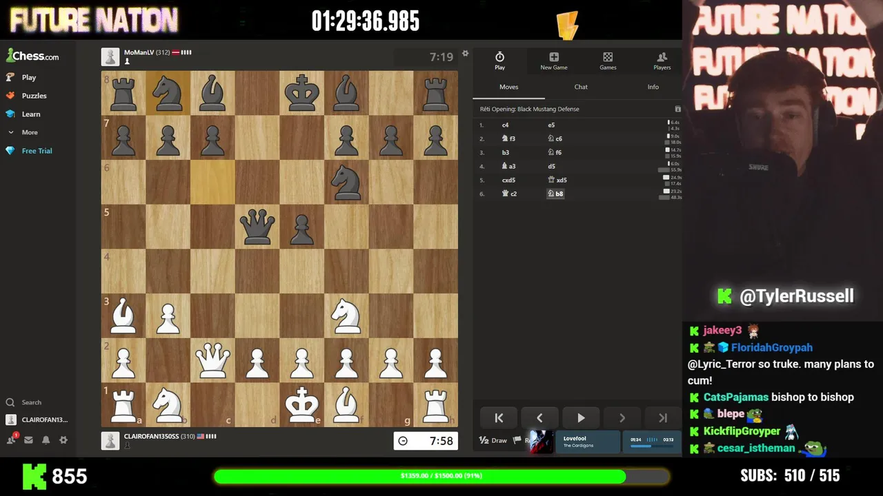Select move e5 in the move list

pyautogui.click(x=551, y=125)
